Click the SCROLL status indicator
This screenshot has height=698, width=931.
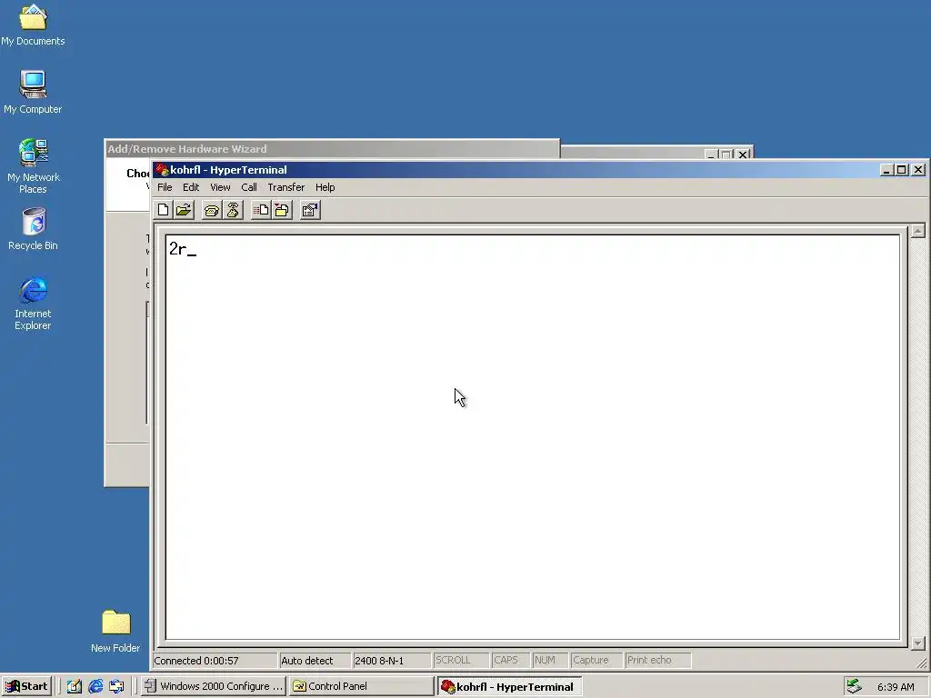coord(461,661)
